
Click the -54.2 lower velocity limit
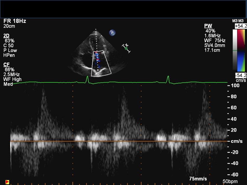pos(240,75)
